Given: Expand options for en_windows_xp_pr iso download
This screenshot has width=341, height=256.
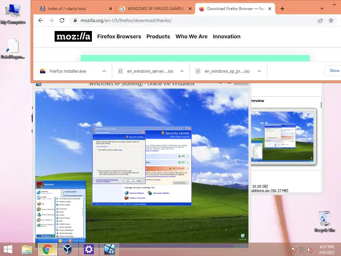Looking at the screenshot, I should pyautogui.click(x=259, y=71).
